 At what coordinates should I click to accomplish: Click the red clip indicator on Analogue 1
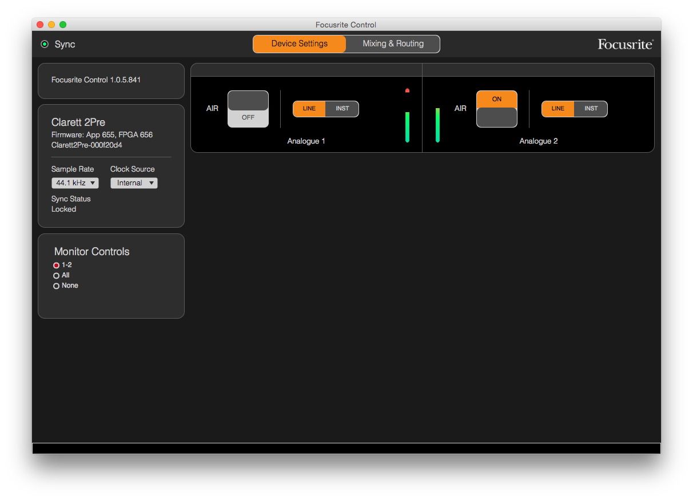[x=407, y=90]
